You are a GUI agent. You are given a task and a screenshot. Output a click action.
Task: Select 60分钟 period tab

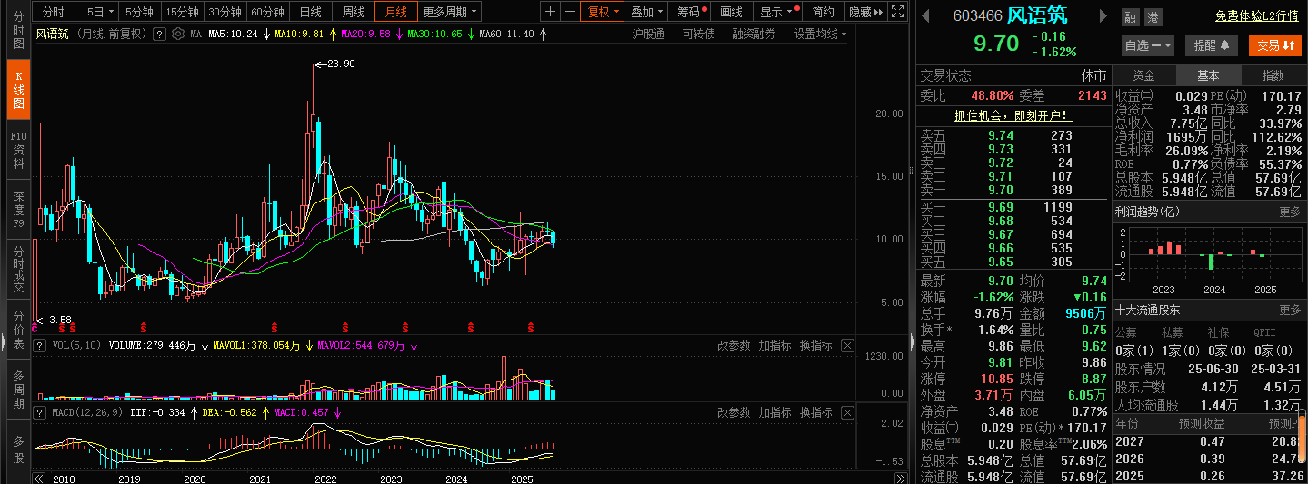click(x=267, y=12)
